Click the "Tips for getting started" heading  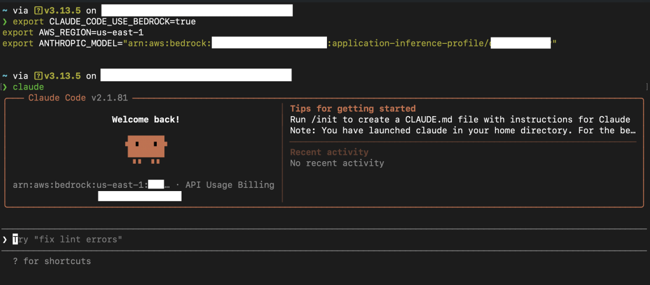point(353,109)
